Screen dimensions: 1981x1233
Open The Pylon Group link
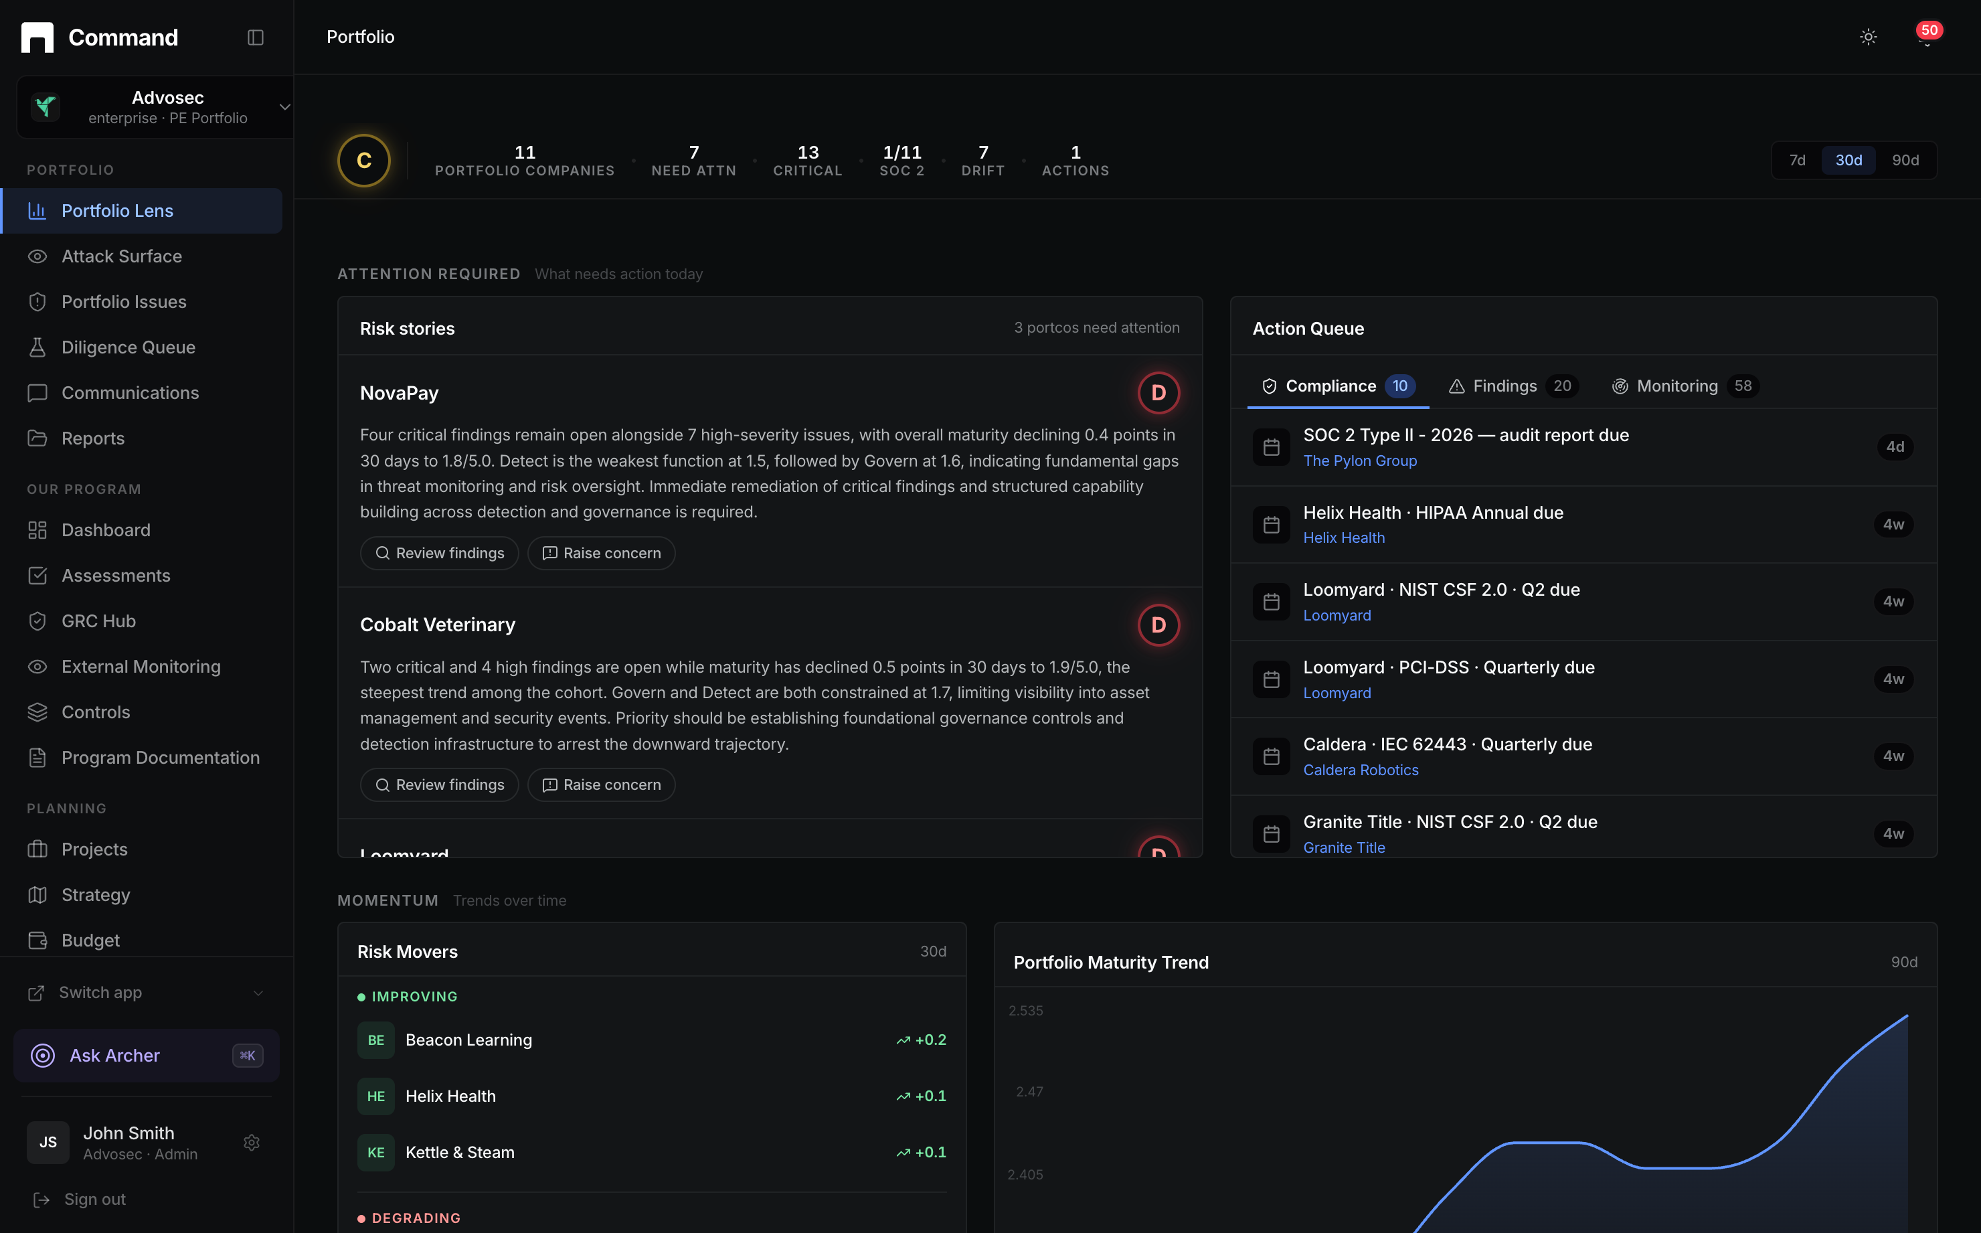coord(1360,462)
